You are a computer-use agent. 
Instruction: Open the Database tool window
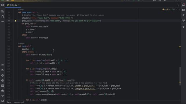[183, 10]
